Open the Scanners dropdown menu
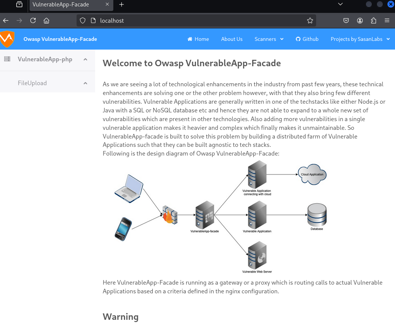This screenshot has height=327, width=395. (x=269, y=39)
